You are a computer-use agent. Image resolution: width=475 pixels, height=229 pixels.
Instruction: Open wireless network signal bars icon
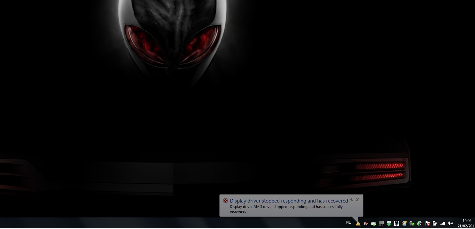[443, 223]
